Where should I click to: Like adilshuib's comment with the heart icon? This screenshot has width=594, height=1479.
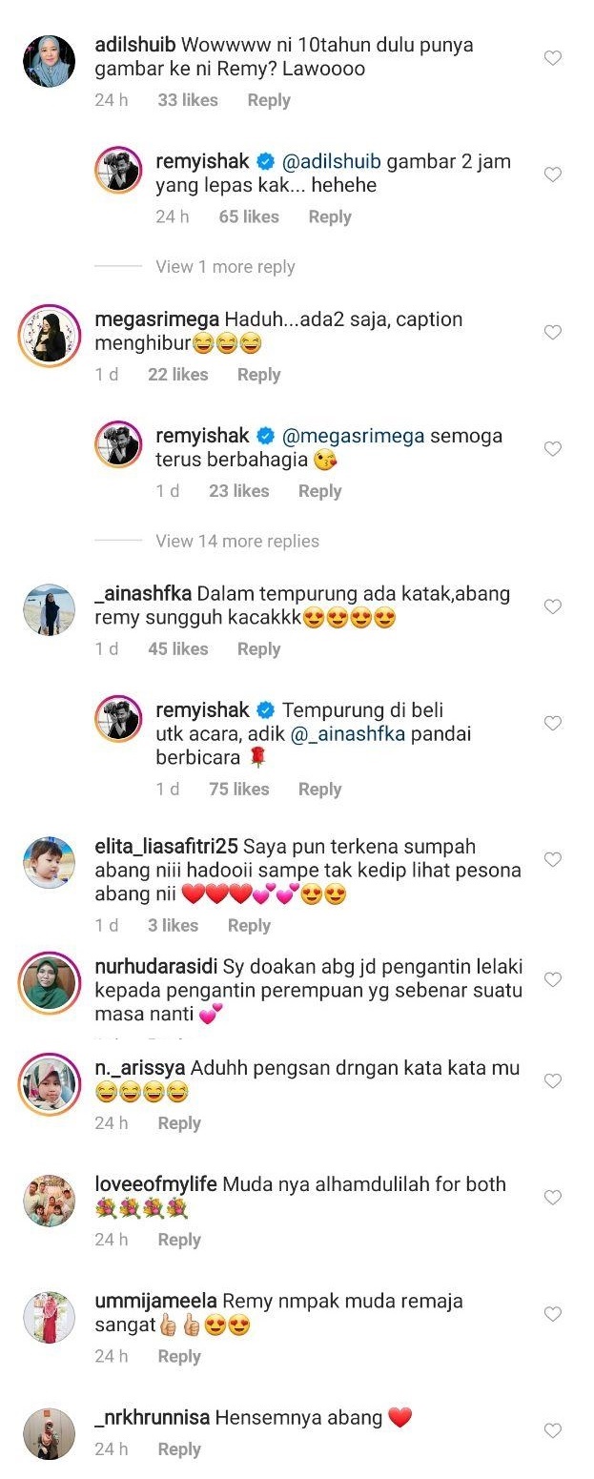click(x=552, y=58)
